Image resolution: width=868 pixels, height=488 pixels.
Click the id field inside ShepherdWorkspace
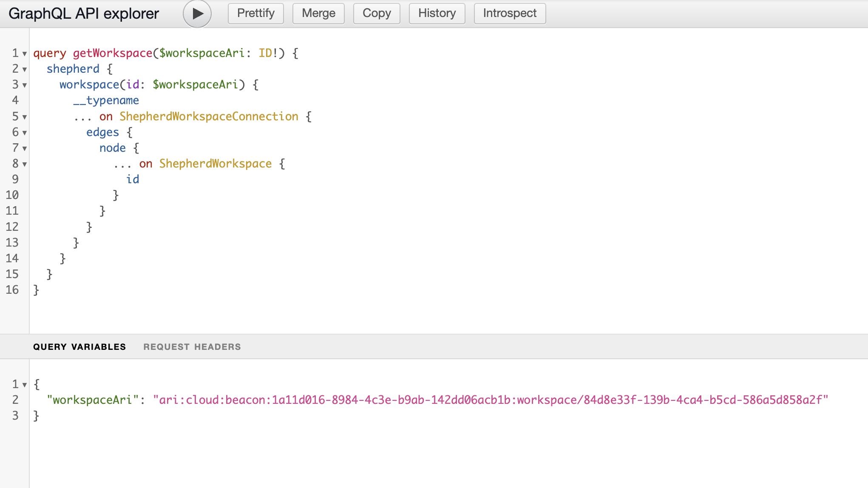point(133,179)
